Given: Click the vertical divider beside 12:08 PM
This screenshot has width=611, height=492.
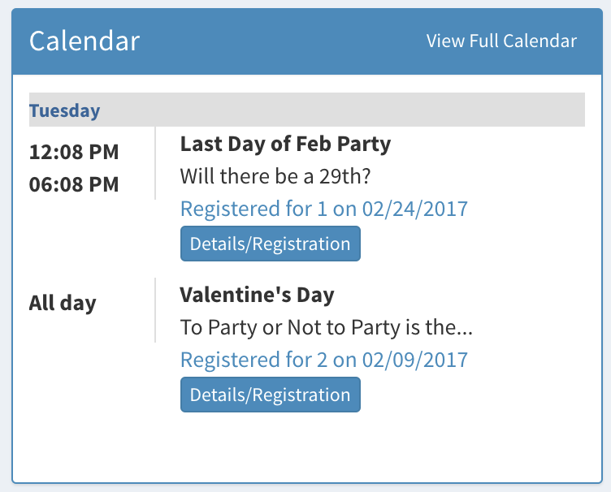Looking at the screenshot, I should (154, 162).
